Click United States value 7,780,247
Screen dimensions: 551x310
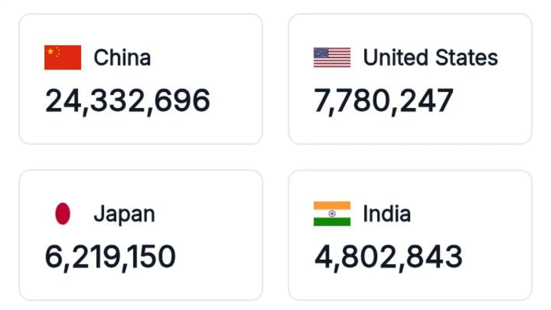[383, 101]
